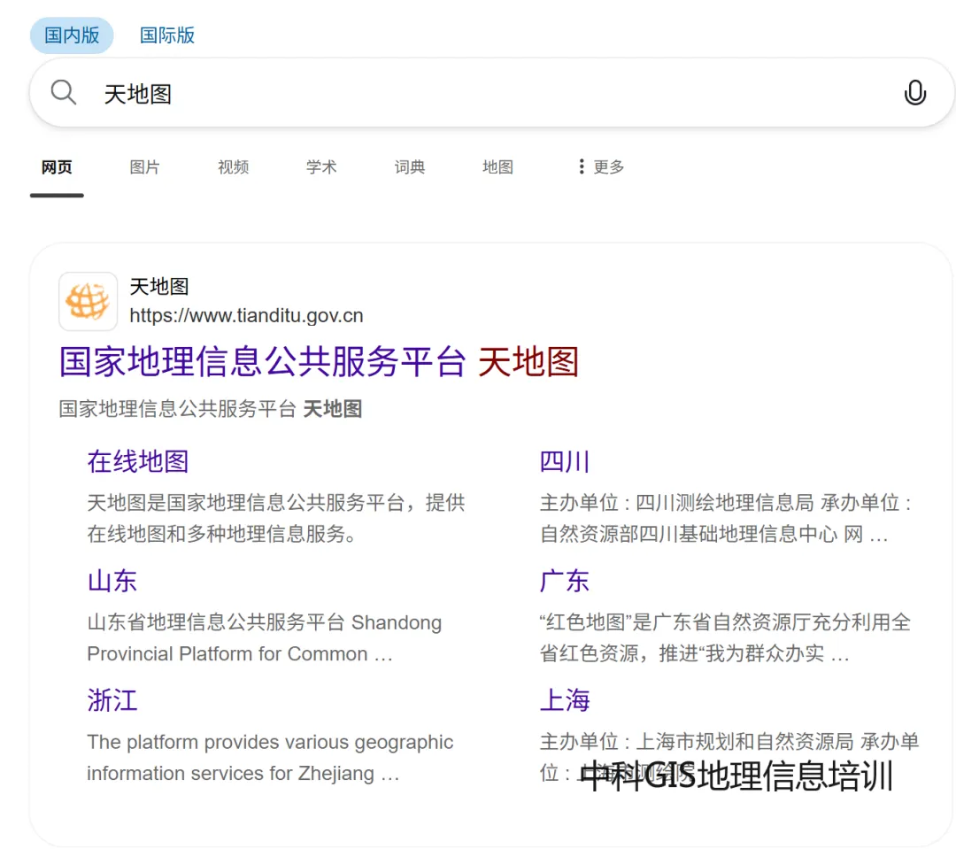Open the 在线地图 sitelink

pos(138,462)
